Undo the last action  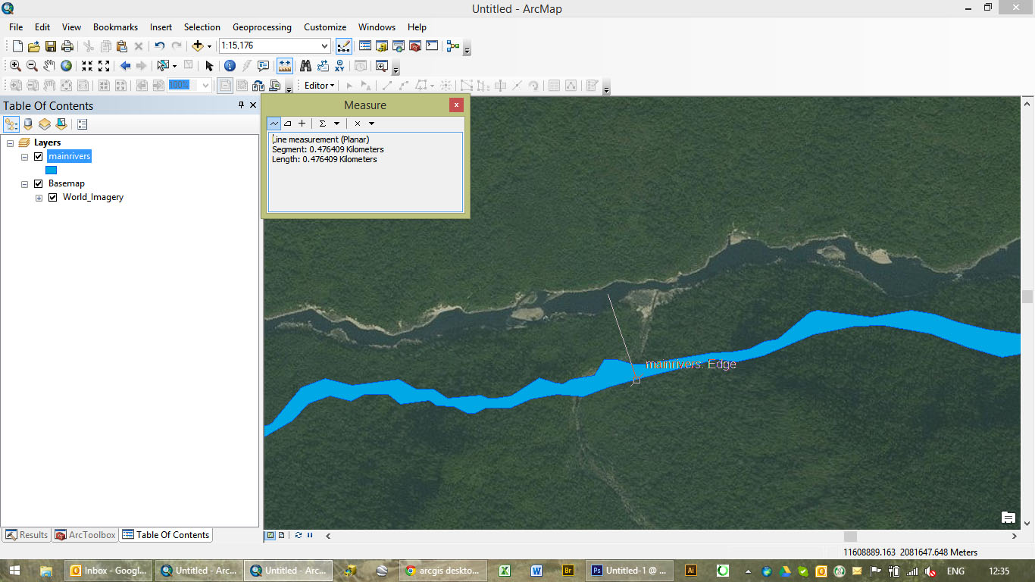pyautogui.click(x=160, y=46)
